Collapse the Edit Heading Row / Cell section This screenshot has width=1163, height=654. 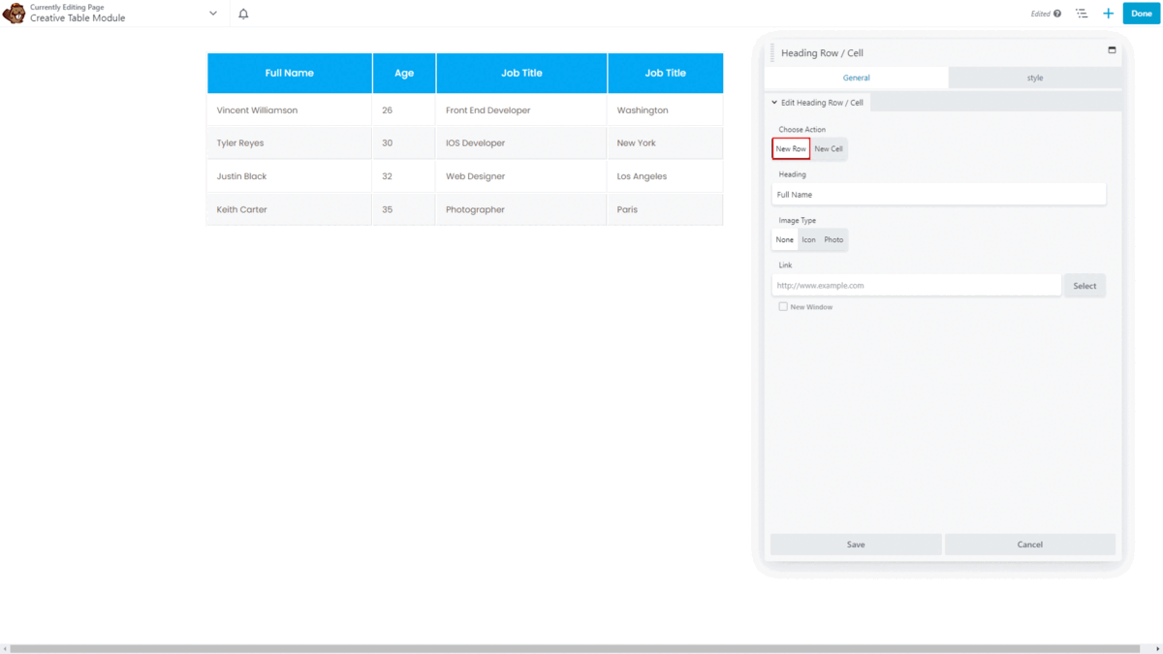point(772,102)
